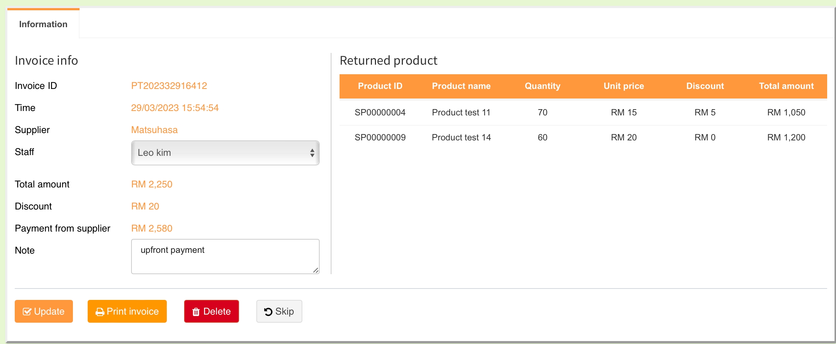Grab the Note field resize handle
The width and height of the screenshot is (836, 344).
coord(316,270)
